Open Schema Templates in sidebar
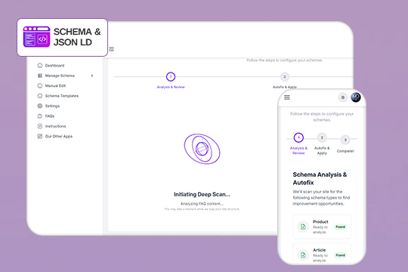The height and width of the screenshot is (272, 408). (62, 96)
